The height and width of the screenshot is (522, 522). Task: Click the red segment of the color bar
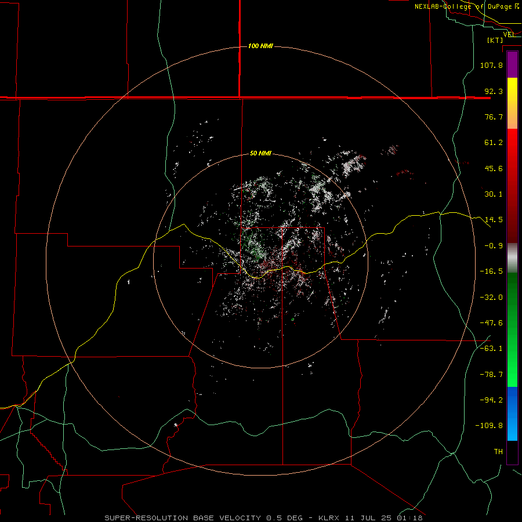(x=512, y=186)
